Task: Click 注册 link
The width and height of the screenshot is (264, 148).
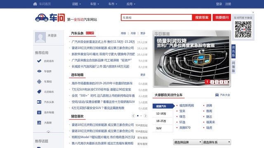Action: 228,4
